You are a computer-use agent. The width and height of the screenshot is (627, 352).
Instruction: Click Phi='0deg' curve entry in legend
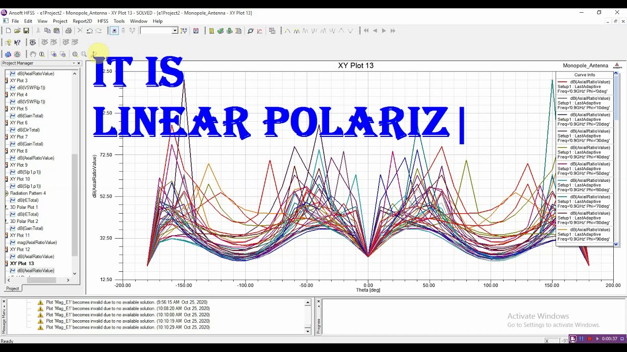[x=584, y=87]
